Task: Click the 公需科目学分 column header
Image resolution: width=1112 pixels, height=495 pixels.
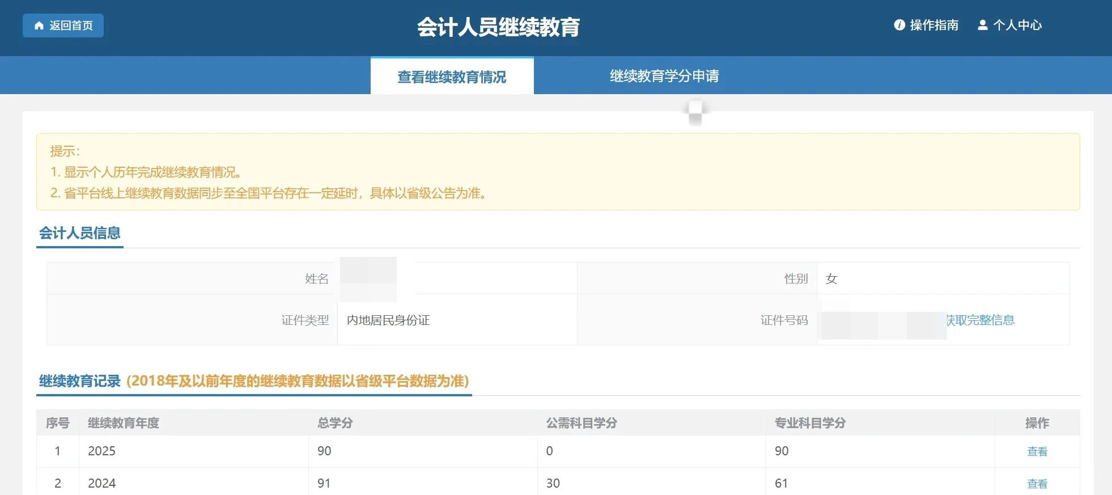Action: point(582,423)
